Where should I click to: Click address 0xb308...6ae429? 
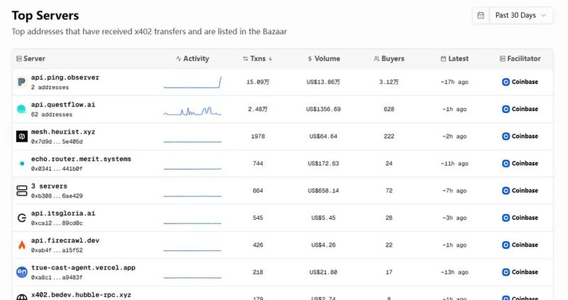(x=57, y=196)
